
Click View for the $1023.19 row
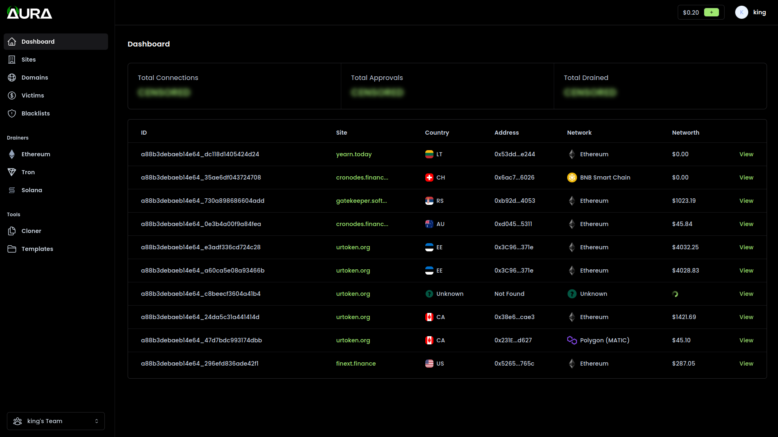[x=746, y=201]
